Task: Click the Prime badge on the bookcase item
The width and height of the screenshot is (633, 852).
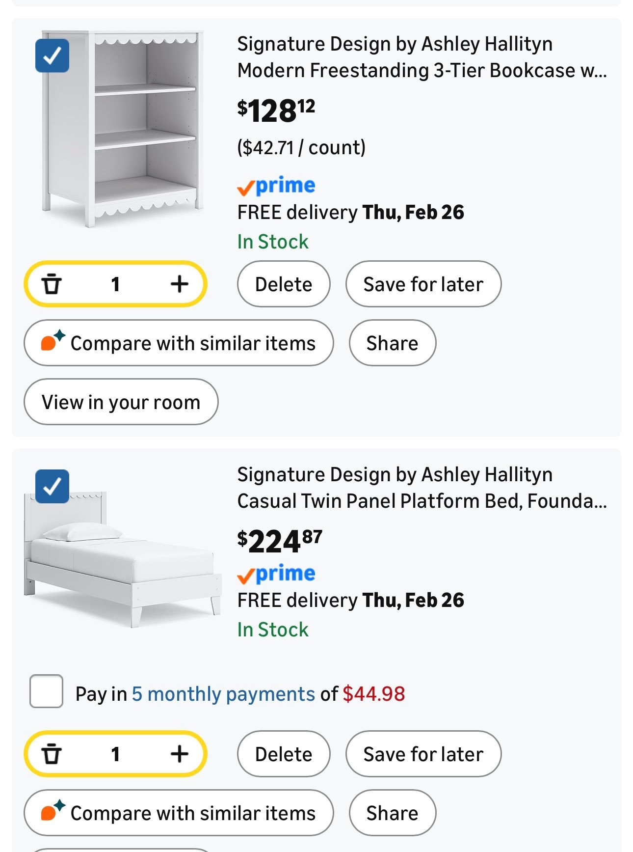Action: click(276, 185)
